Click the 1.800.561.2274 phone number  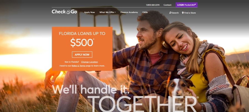[x=153, y=5]
